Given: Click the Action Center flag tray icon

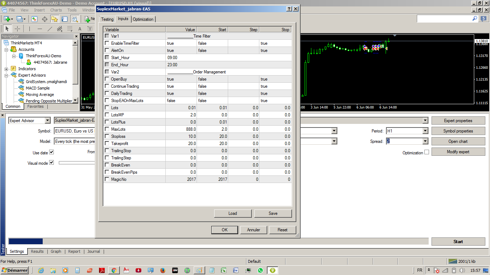Looking at the screenshot, I should click(x=437, y=270).
